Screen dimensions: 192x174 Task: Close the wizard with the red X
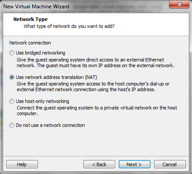[179, 4]
